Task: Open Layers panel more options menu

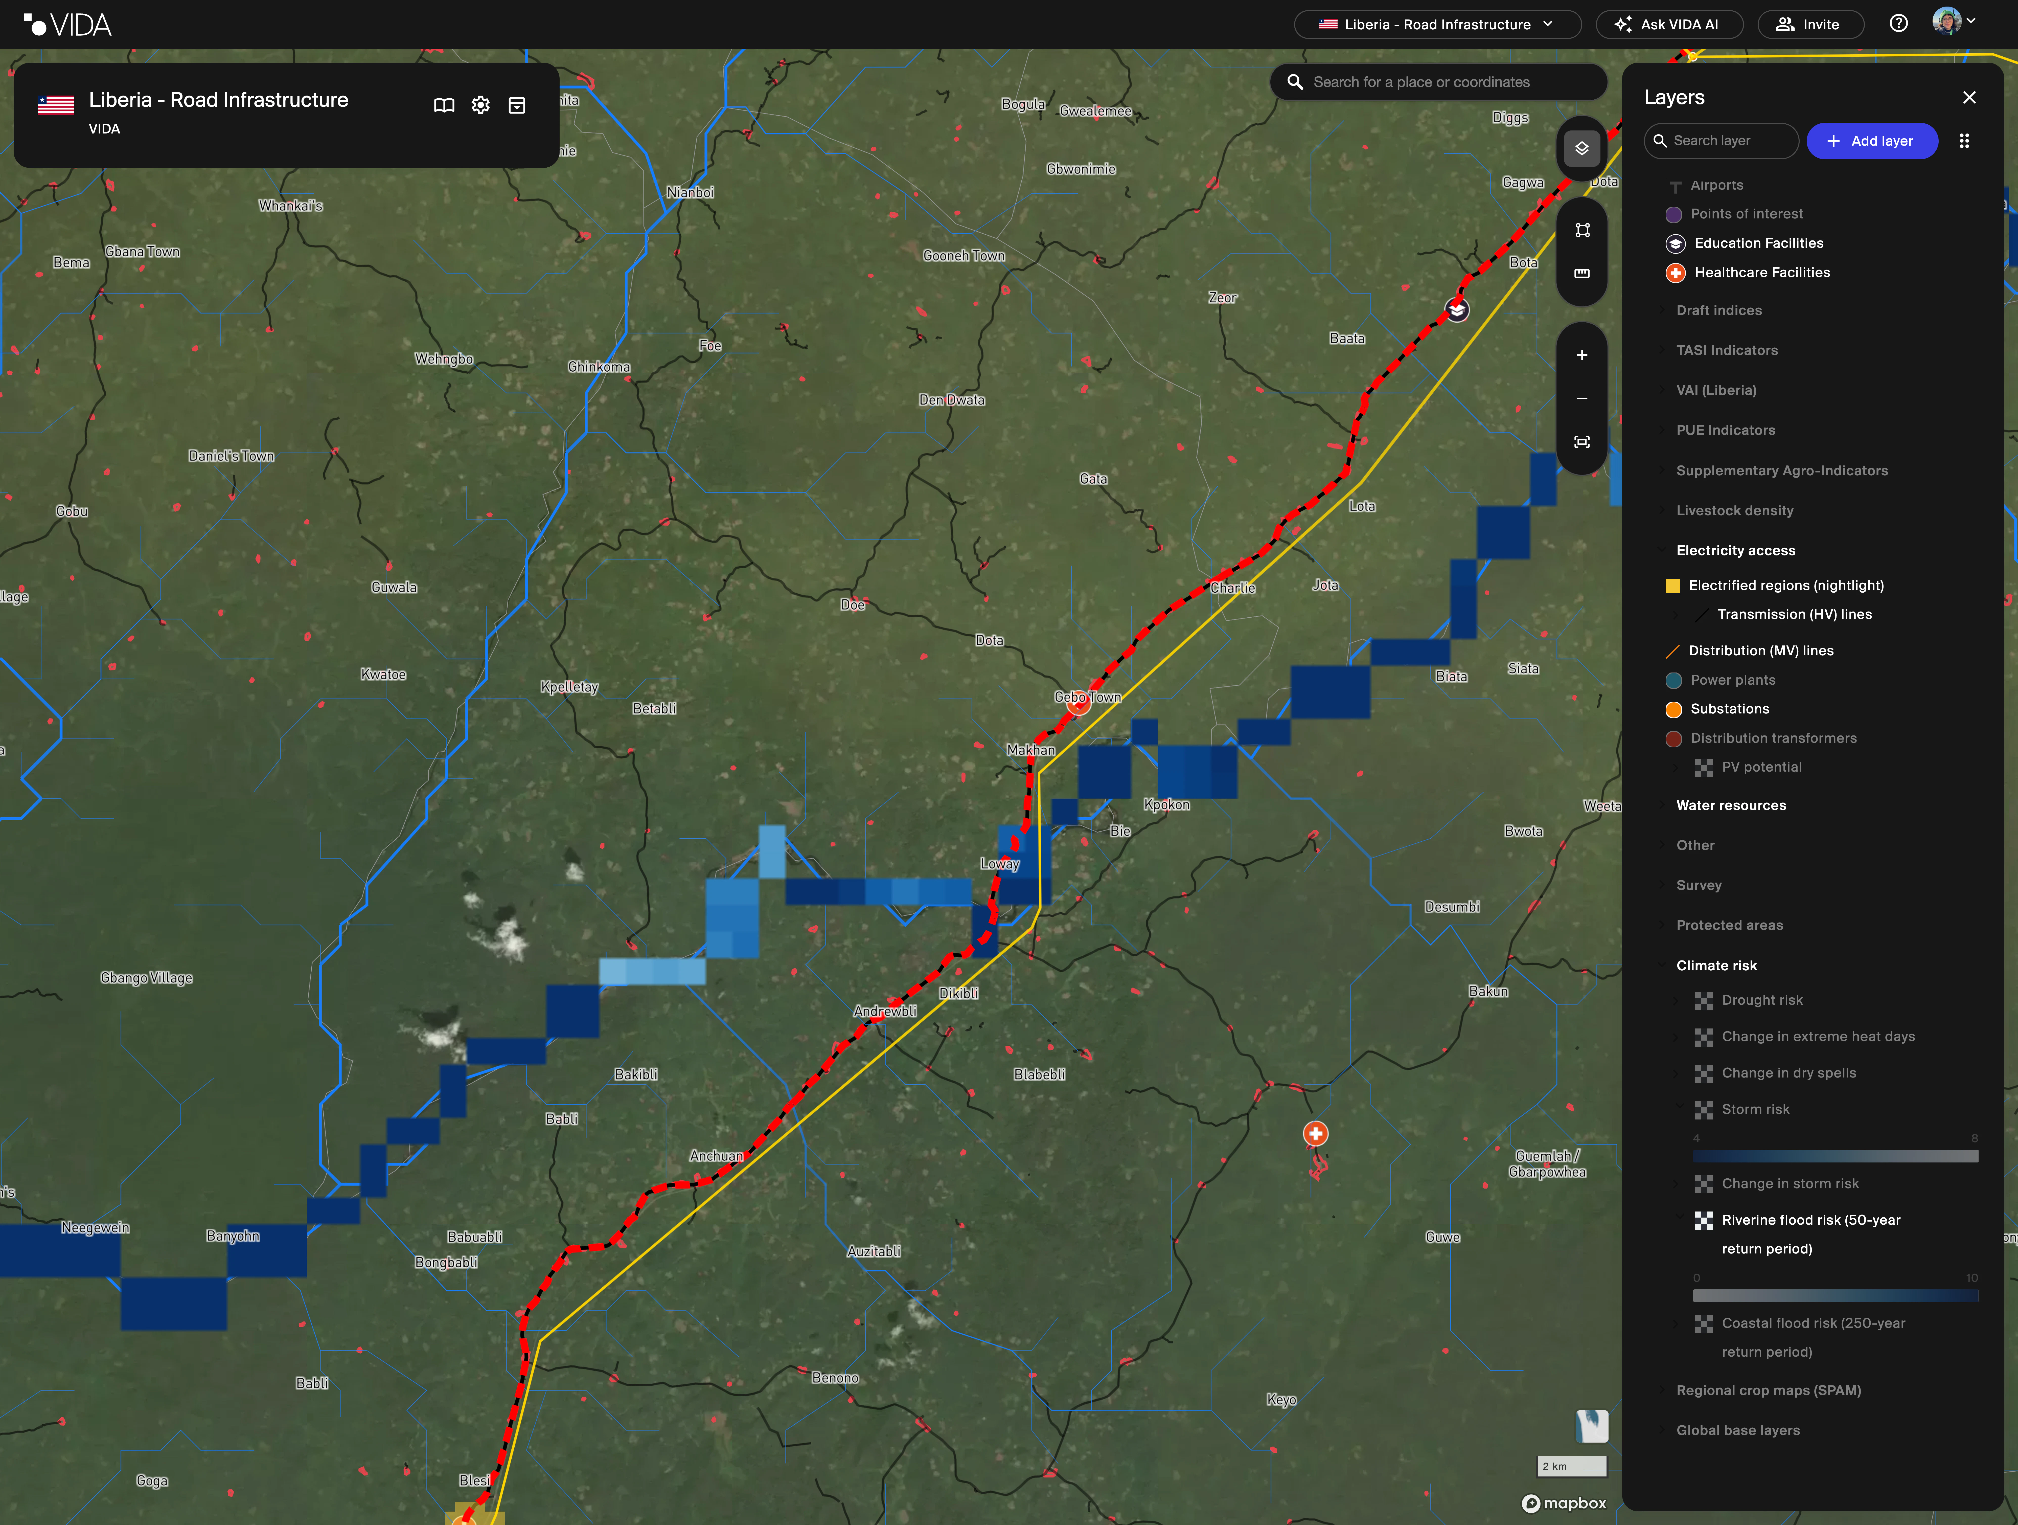Action: tap(1964, 141)
